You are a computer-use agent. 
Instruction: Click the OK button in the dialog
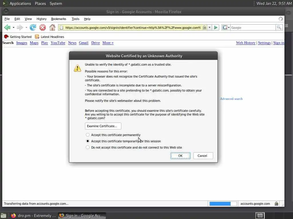(x=180, y=156)
